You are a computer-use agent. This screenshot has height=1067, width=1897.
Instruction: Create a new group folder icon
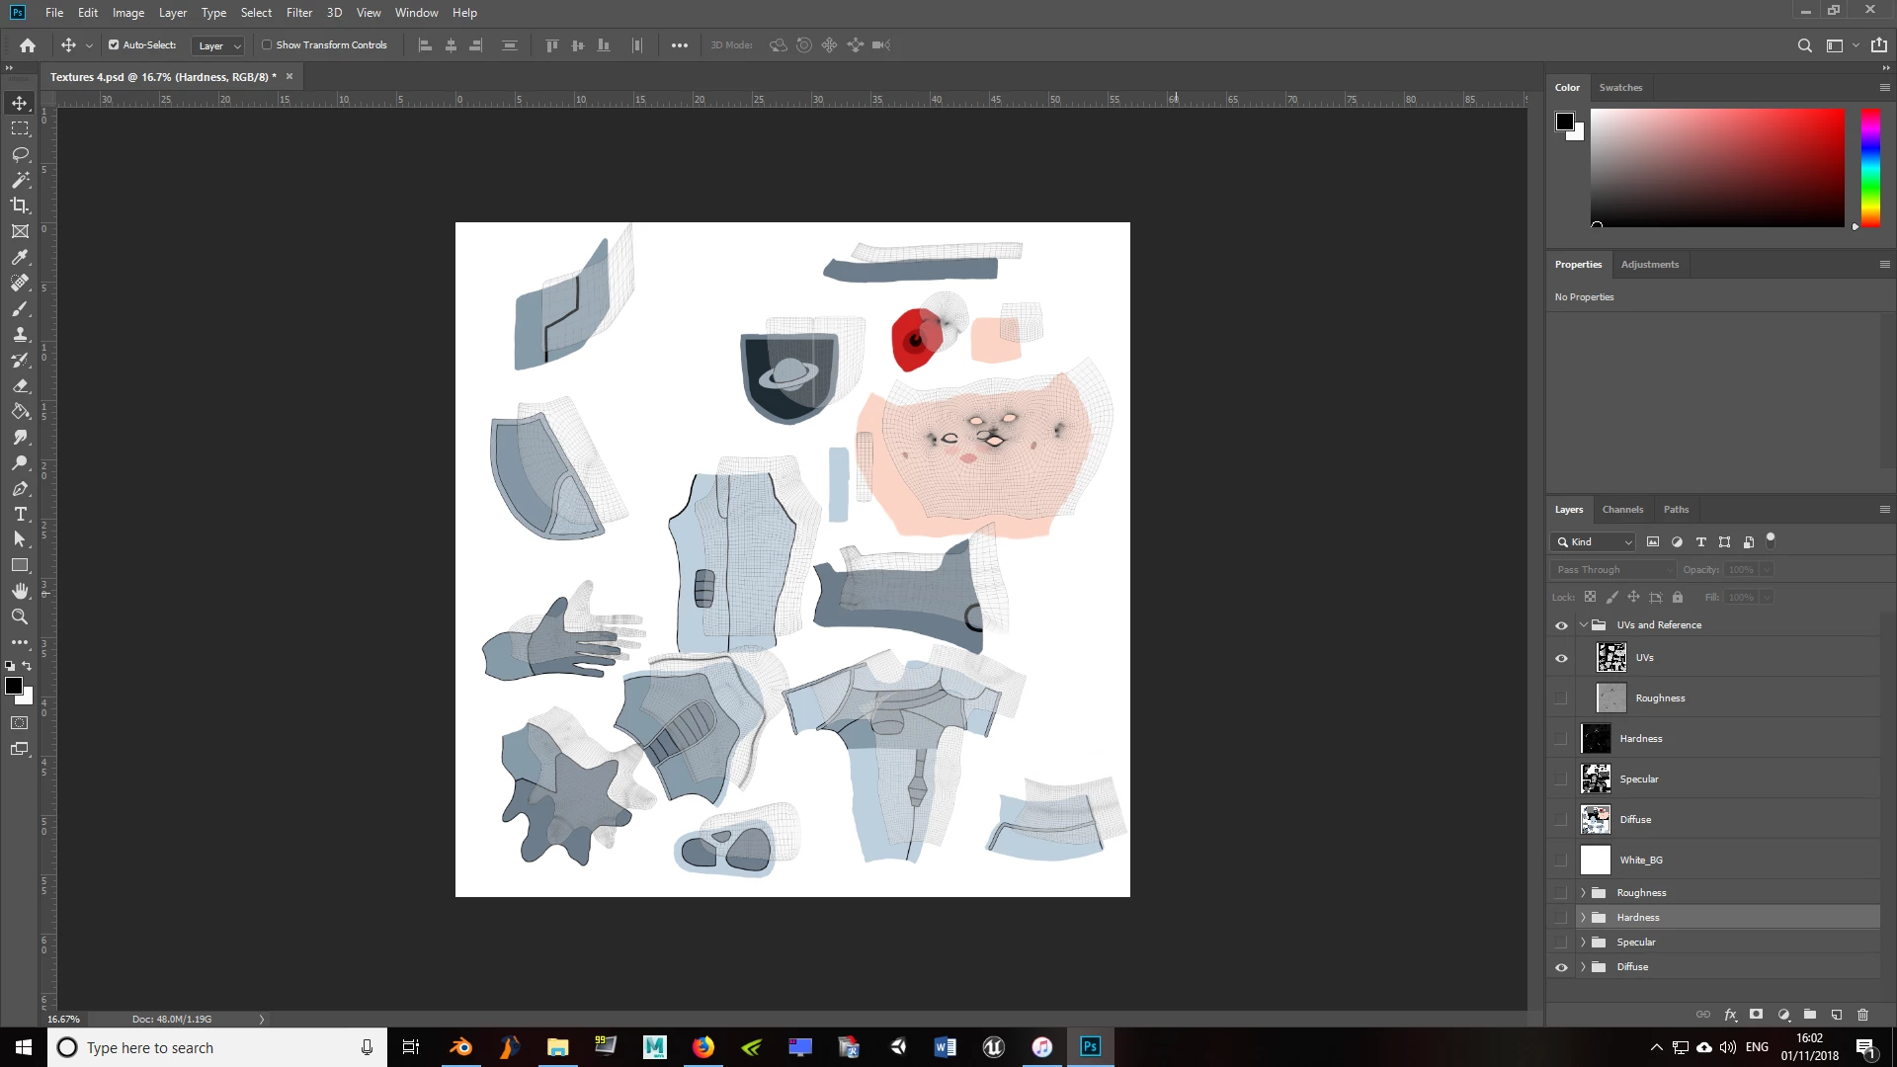[x=1810, y=1015]
